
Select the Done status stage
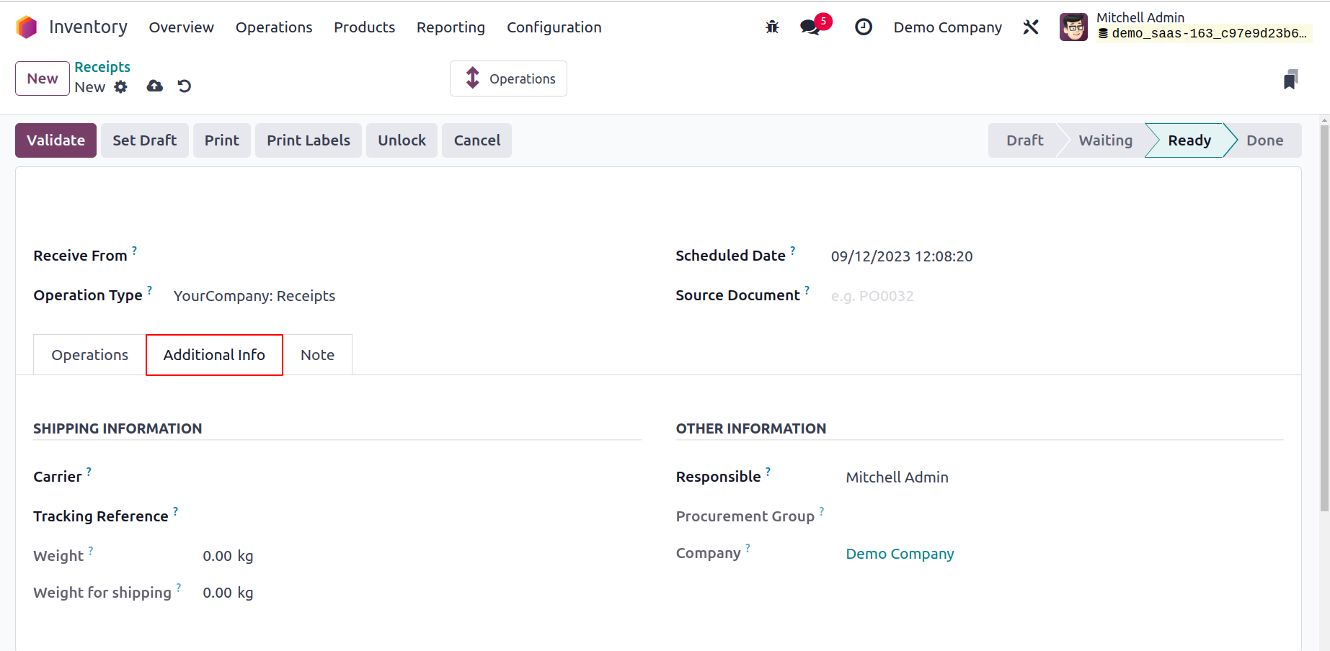coord(1264,140)
